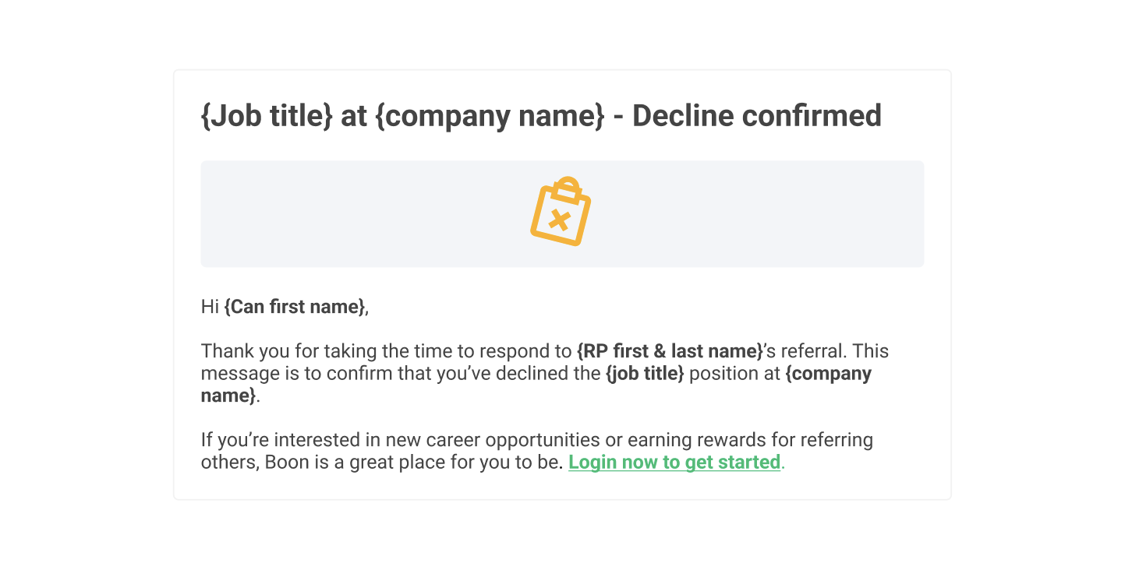1132x570 pixels.
Task: Click the X mark inside the clipboard icon
Action: tap(559, 220)
